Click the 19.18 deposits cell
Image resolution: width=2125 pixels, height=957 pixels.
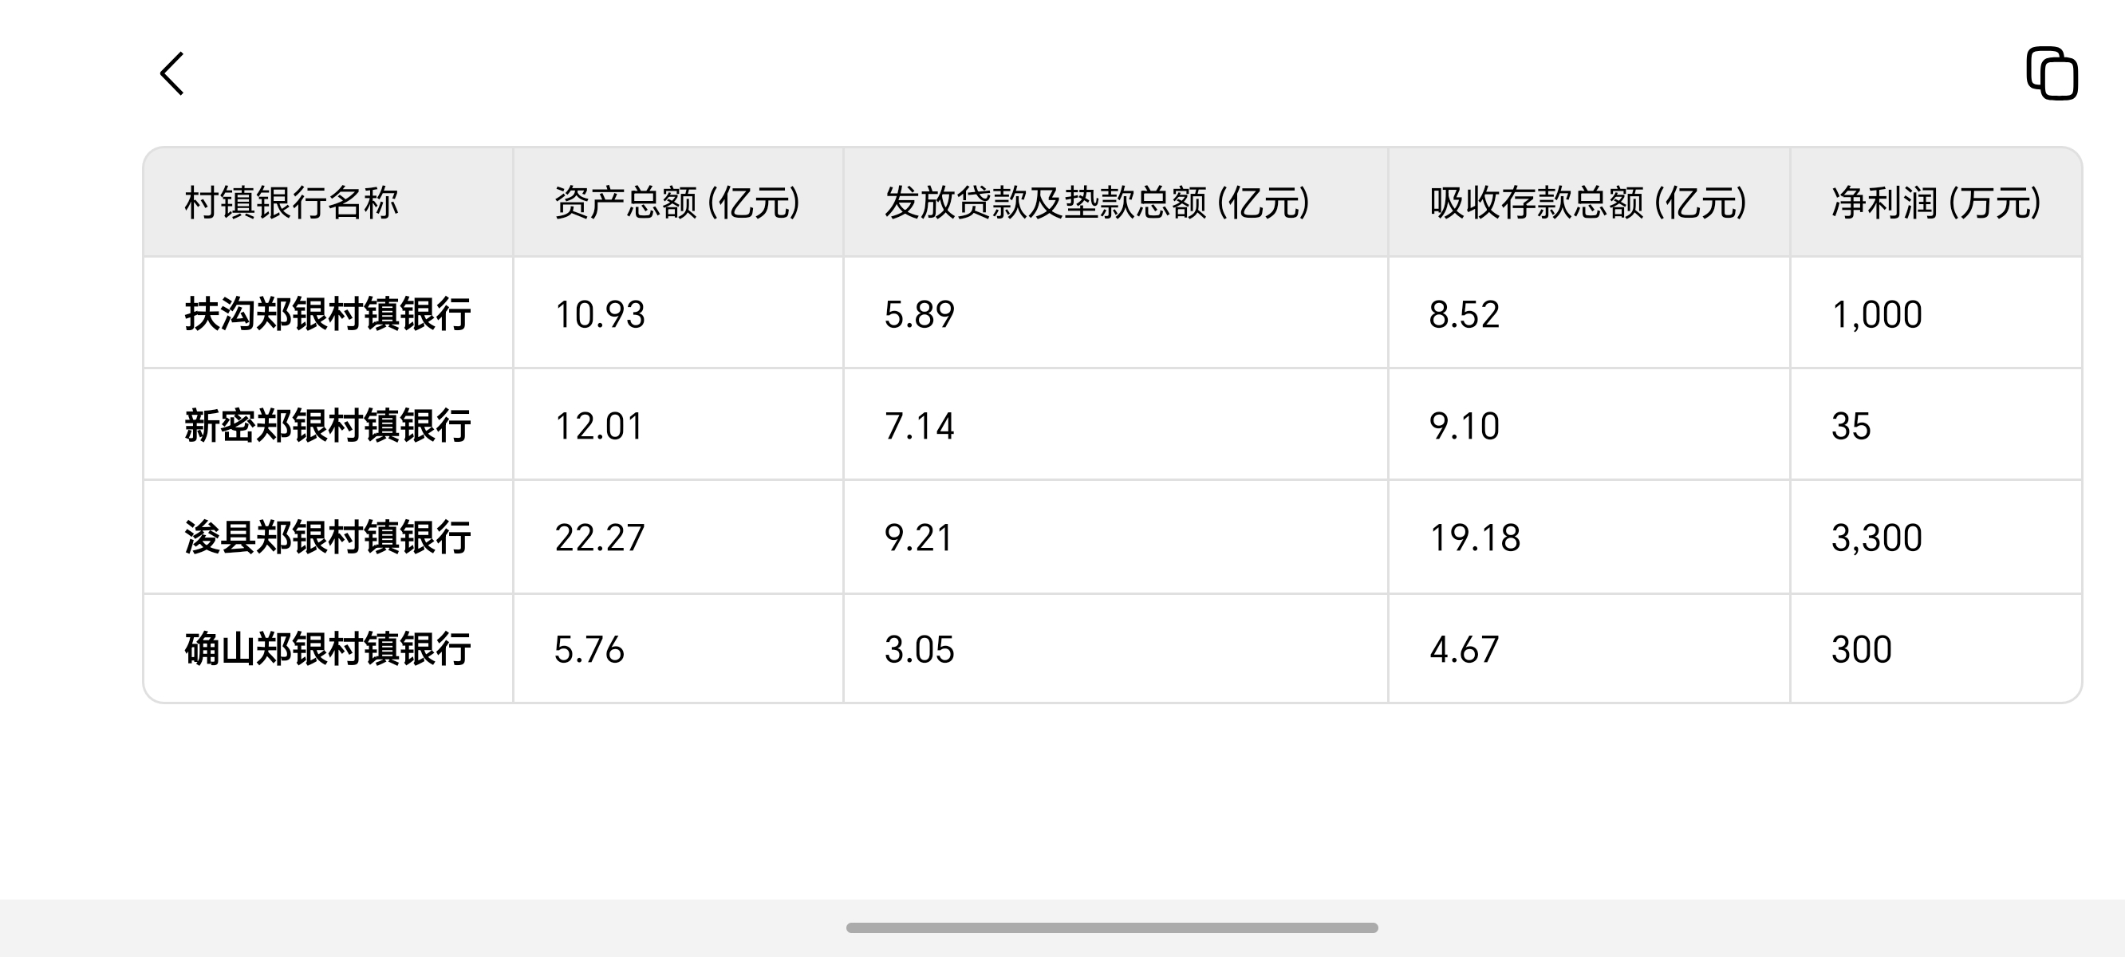tap(1475, 538)
